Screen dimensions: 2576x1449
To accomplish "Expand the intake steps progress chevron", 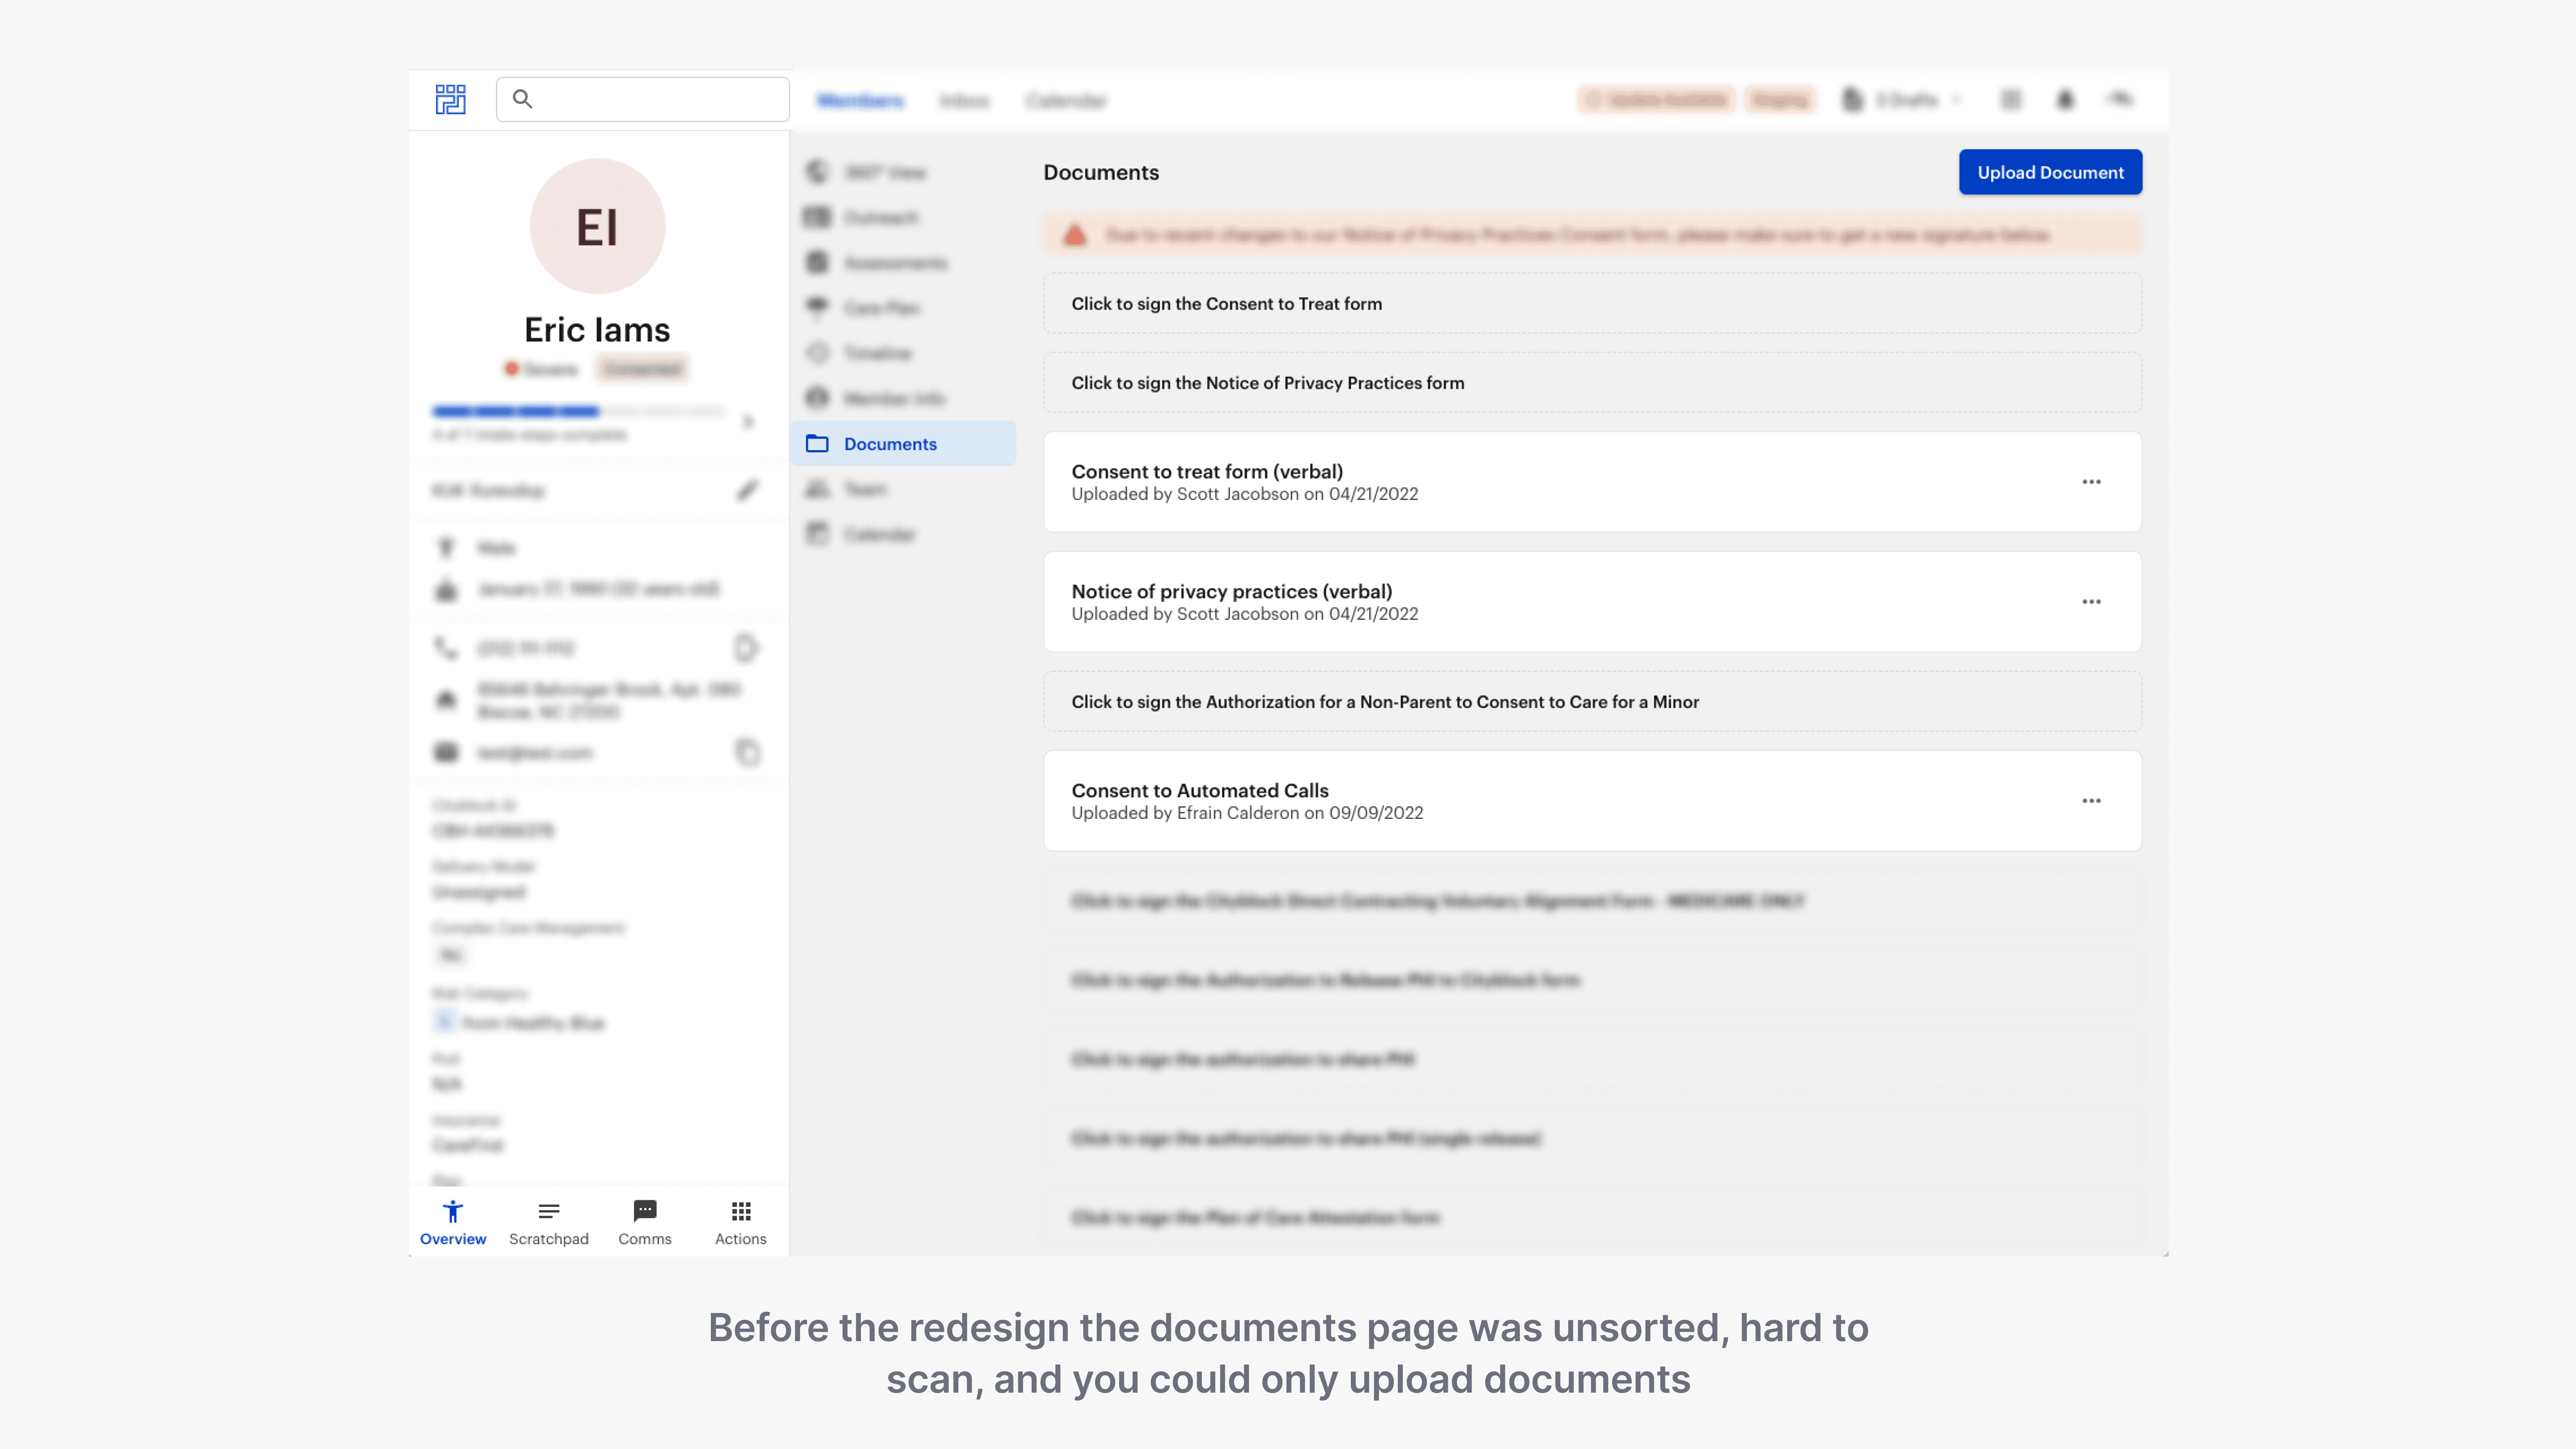I will (748, 421).
